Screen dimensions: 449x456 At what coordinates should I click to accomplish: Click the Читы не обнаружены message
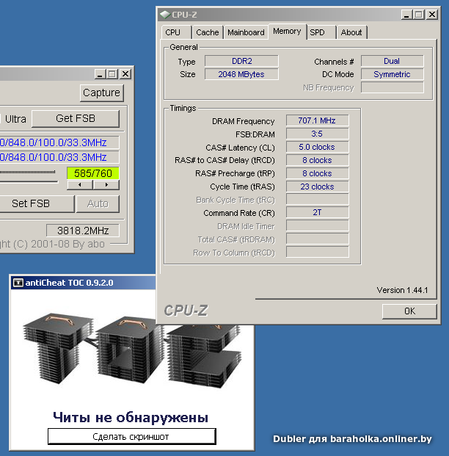131,418
